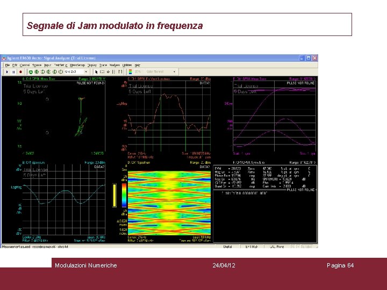Click the Center 2 GHz label under trace B
This screenshot has width=387, height=290.
(x=32, y=237)
